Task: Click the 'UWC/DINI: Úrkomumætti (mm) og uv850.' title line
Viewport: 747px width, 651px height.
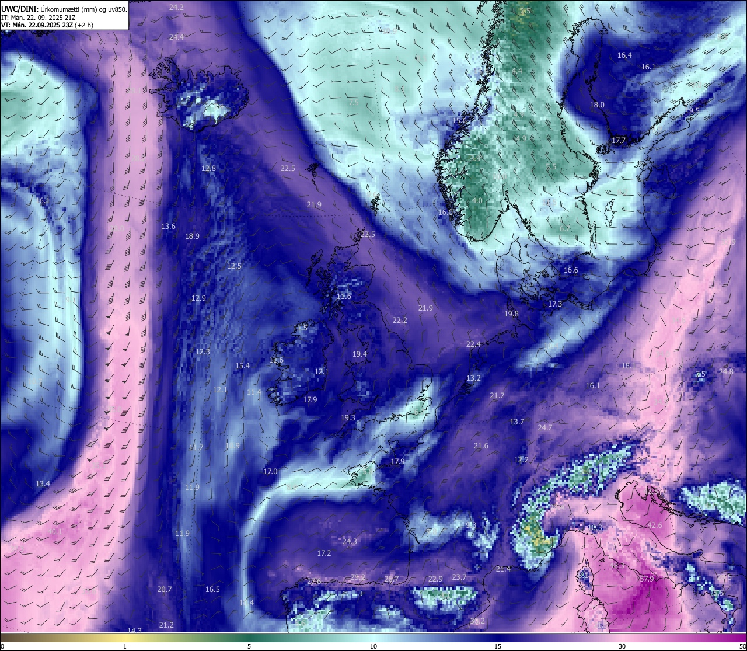Action: coord(64,9)
